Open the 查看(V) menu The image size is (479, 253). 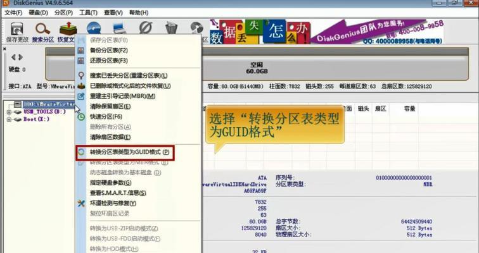[x=113, y=13]
